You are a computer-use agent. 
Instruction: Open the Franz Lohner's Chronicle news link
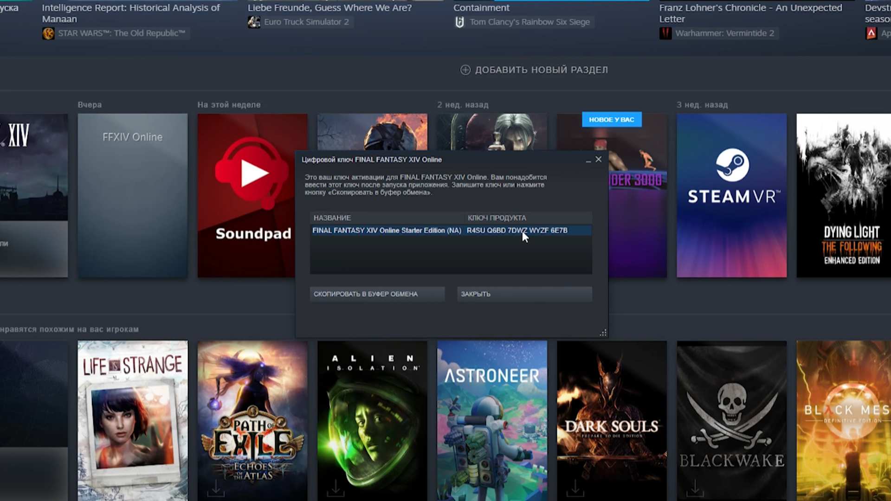point(750,13)
